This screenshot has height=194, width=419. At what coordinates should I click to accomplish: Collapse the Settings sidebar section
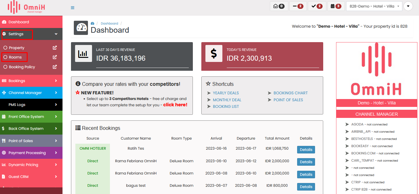pyautogui.click(x=31, y=34)
